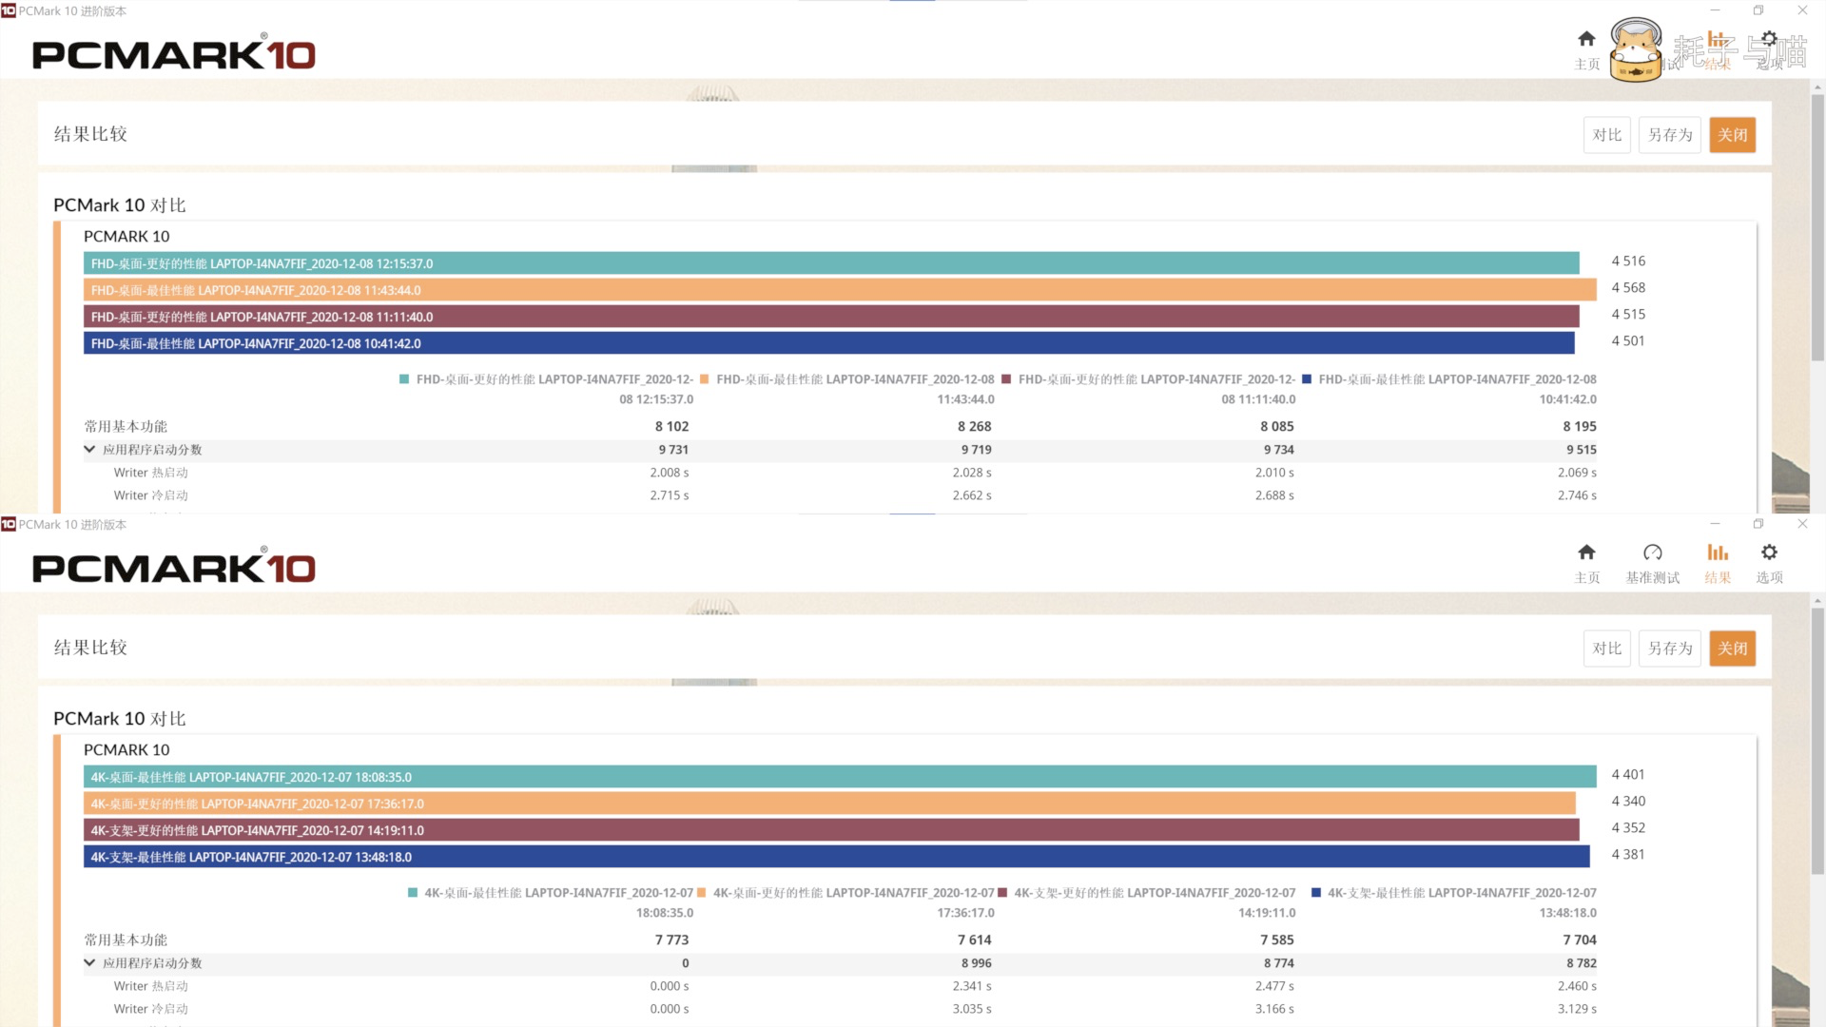Viewport: 1826px width, 1027px height.
Task: Click teal legend swatch for 4K 18:08:35.0
Action: [x=413, y=893]
